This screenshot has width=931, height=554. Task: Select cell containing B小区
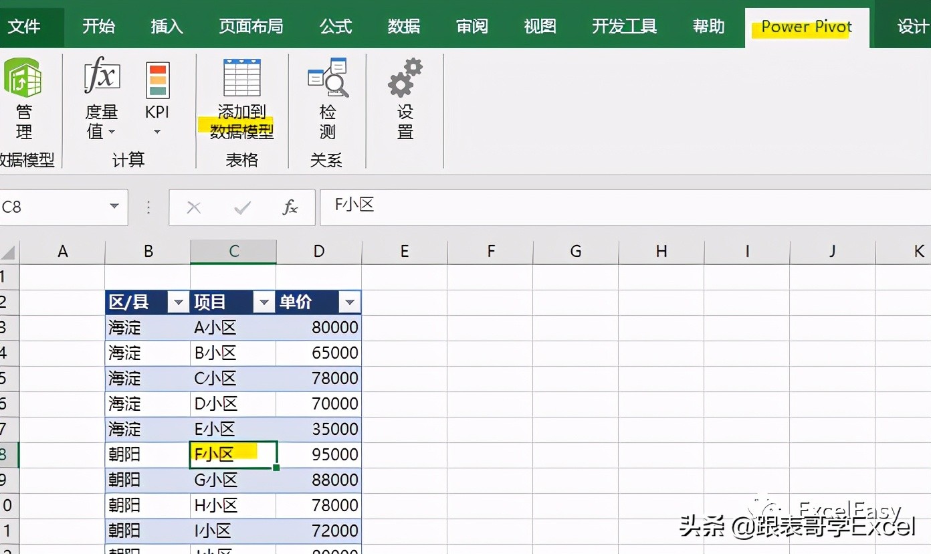[x=233, y=353]
